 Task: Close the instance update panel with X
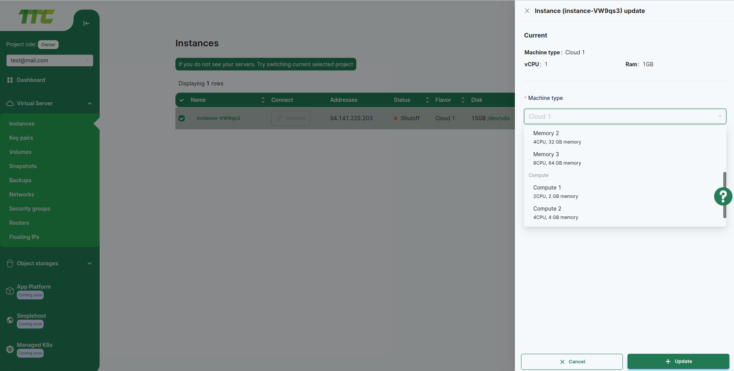tap(527, 11)
